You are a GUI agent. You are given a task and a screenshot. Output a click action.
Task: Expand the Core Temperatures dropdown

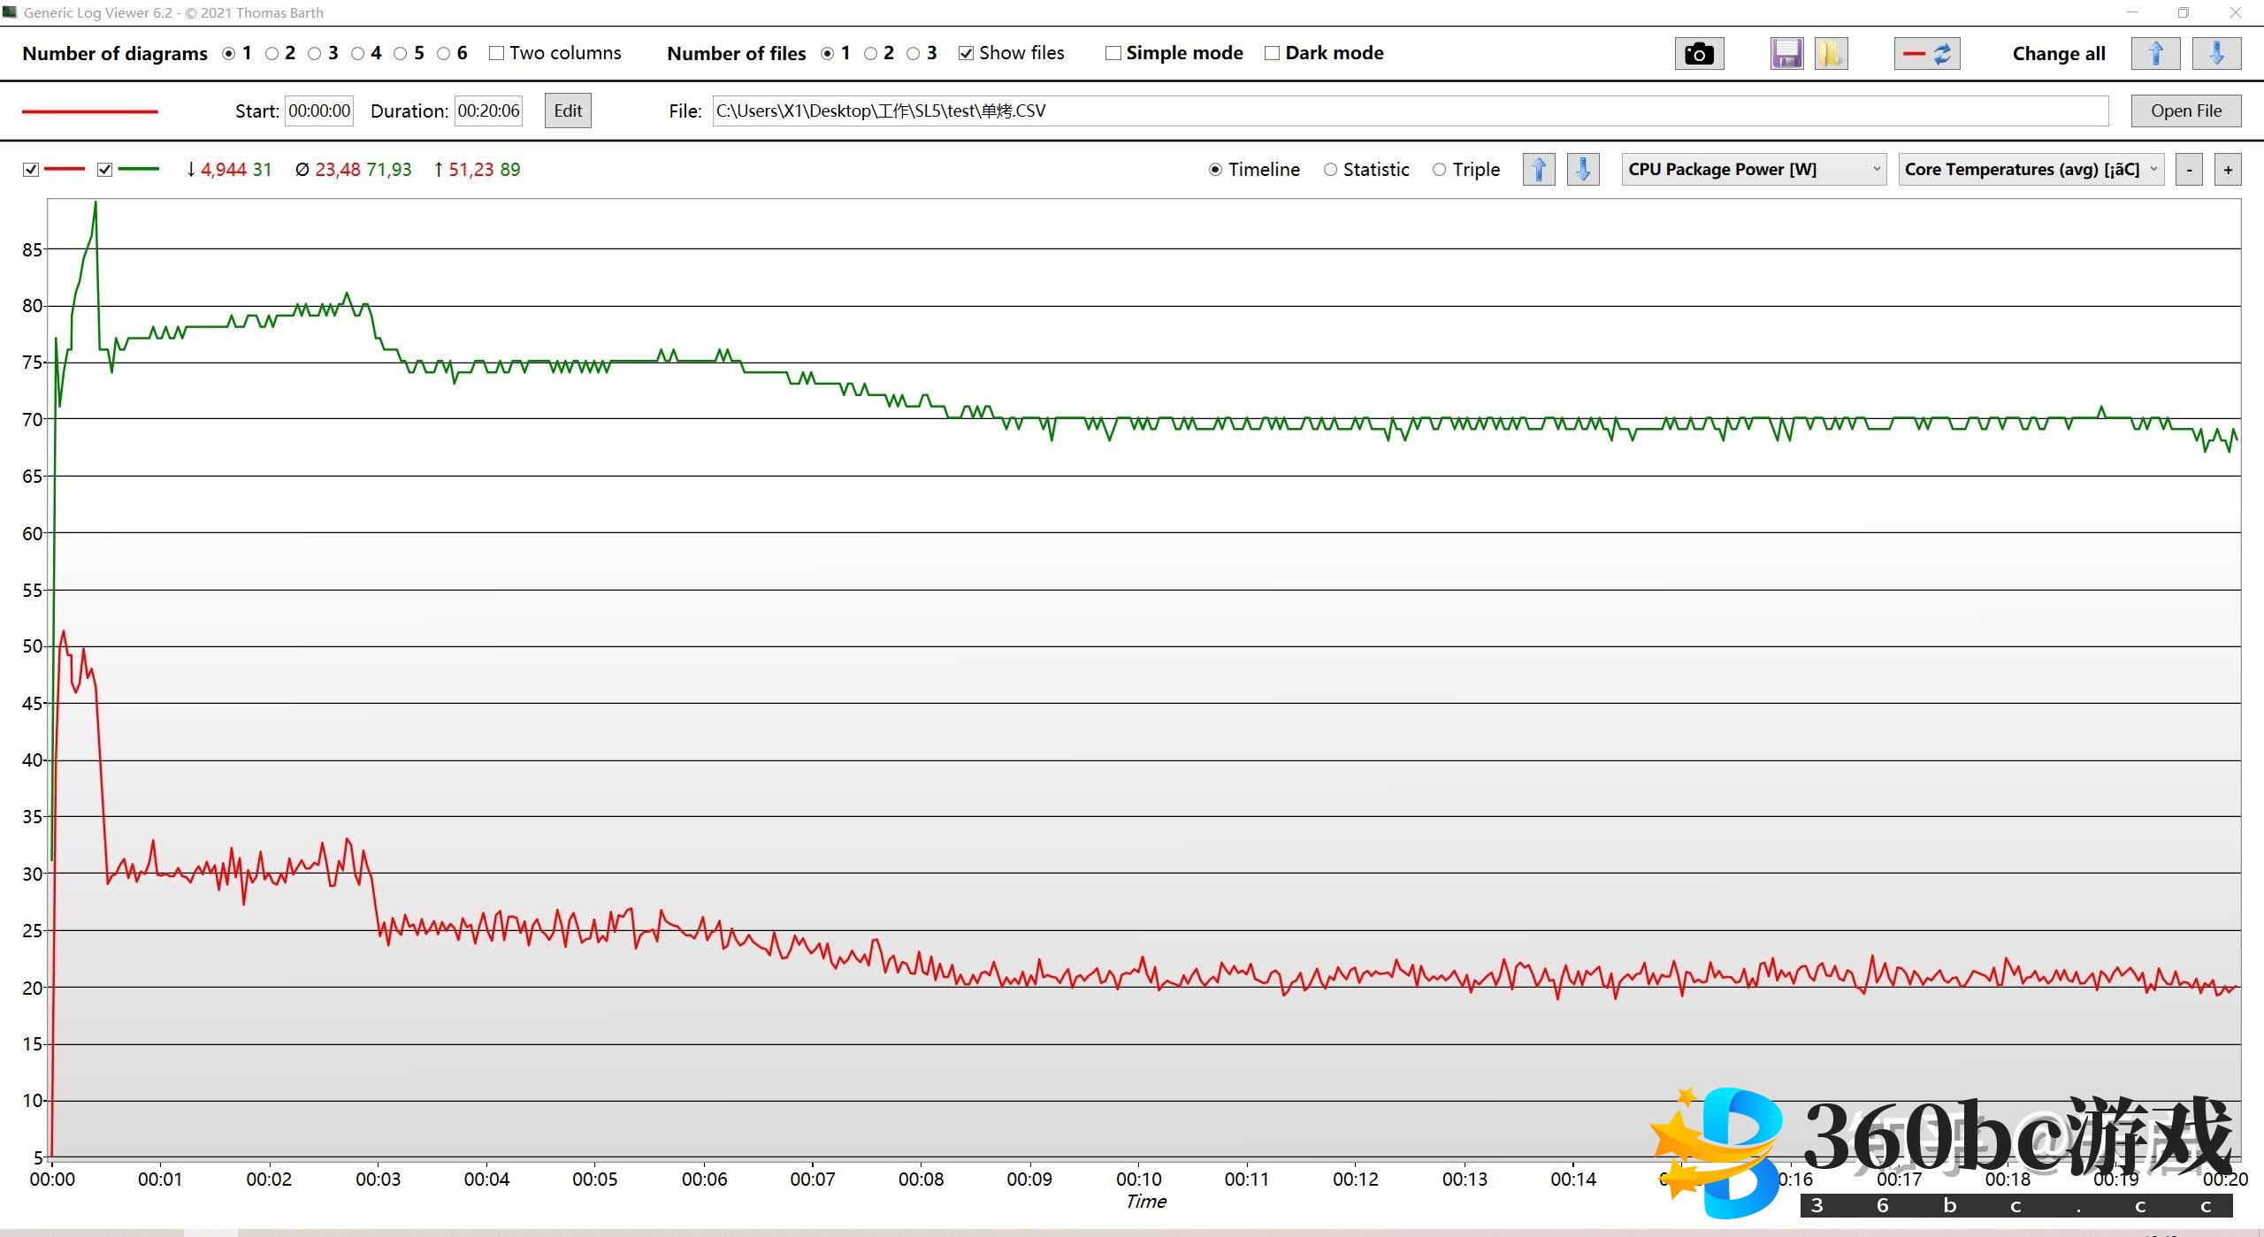click(2031, 169)
